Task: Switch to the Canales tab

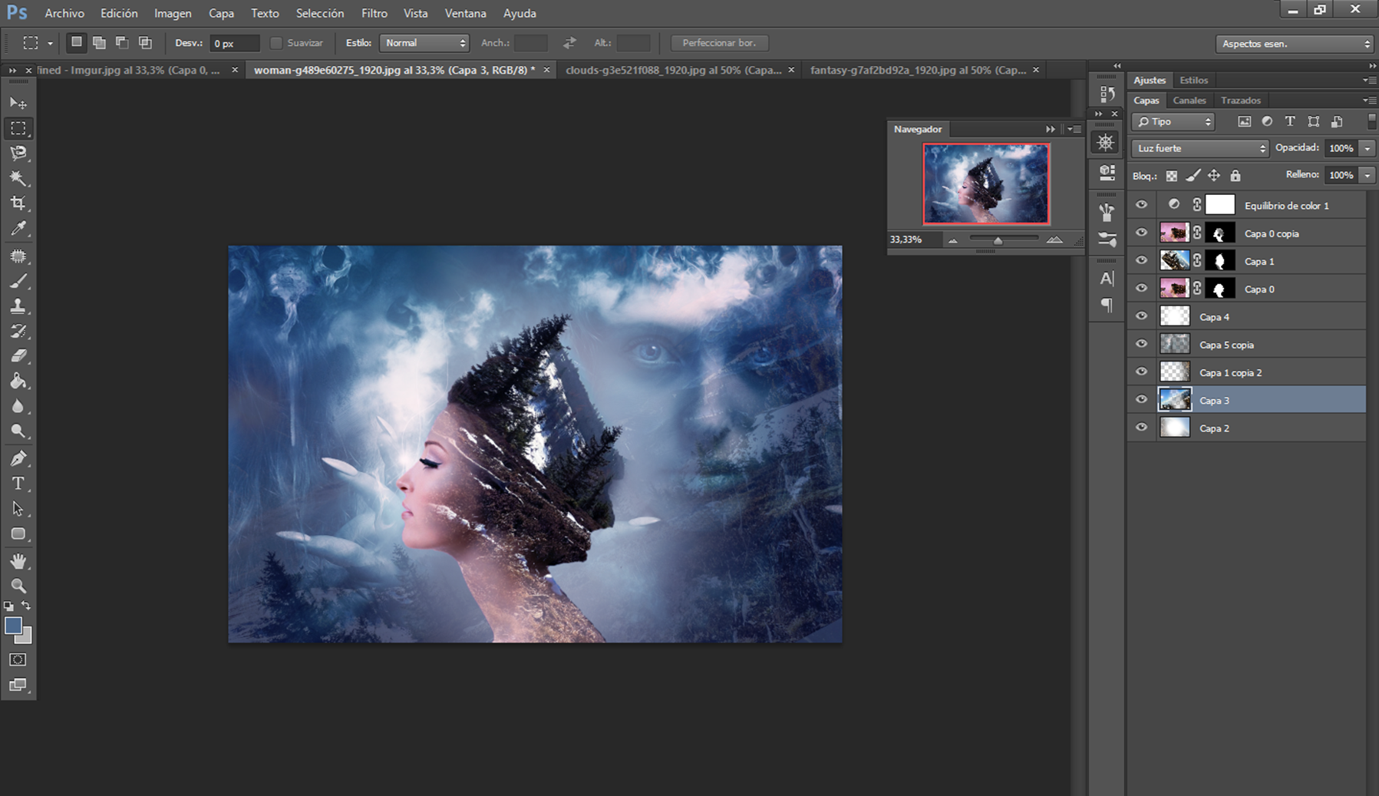Action: pos(1189,101)
